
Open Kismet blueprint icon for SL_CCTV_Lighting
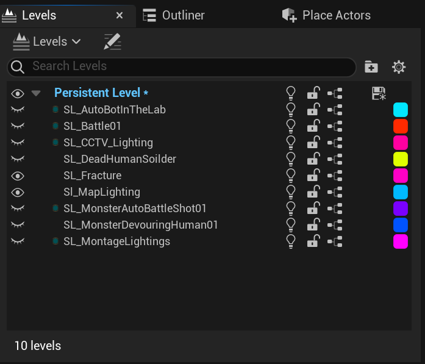(335, 143)
